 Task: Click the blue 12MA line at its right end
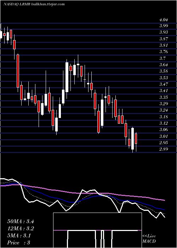164,209
